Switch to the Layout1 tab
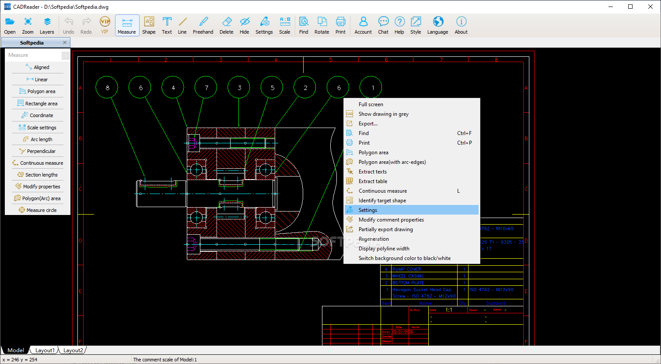Image resolution: width=661 pixels, height=364 pixels. (45, 350)
